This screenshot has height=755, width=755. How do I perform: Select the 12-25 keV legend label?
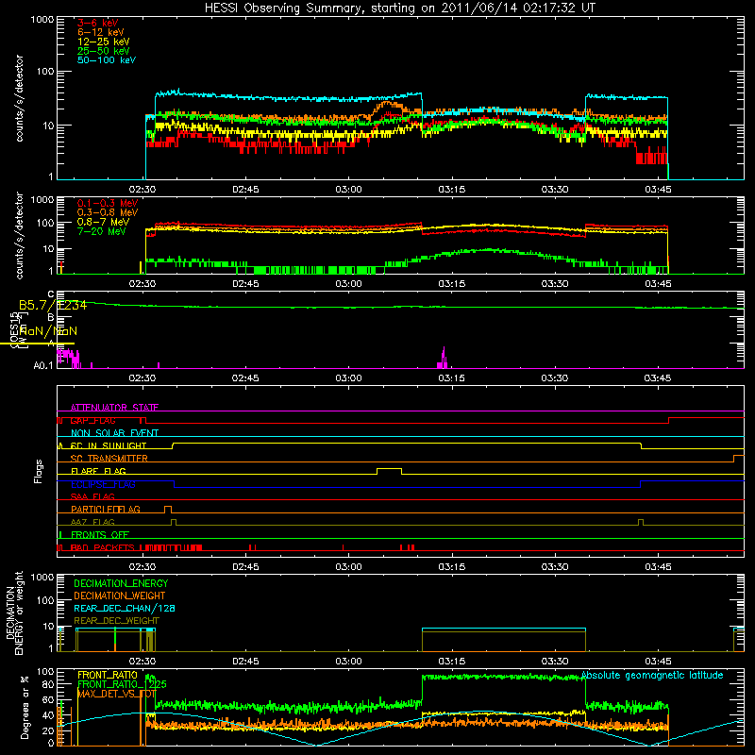tap(104, 42)
